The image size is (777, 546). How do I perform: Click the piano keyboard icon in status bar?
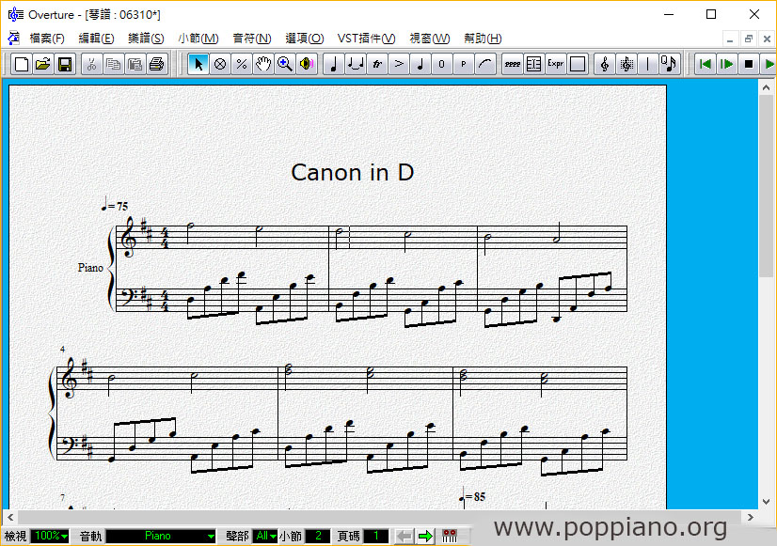click(450, 536)
